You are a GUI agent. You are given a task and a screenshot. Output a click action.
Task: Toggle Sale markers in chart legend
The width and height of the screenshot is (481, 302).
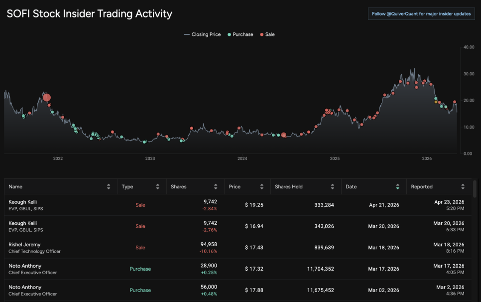click(267, 34)
